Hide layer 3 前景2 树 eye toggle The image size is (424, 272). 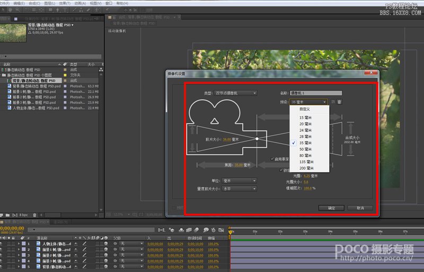1,255
